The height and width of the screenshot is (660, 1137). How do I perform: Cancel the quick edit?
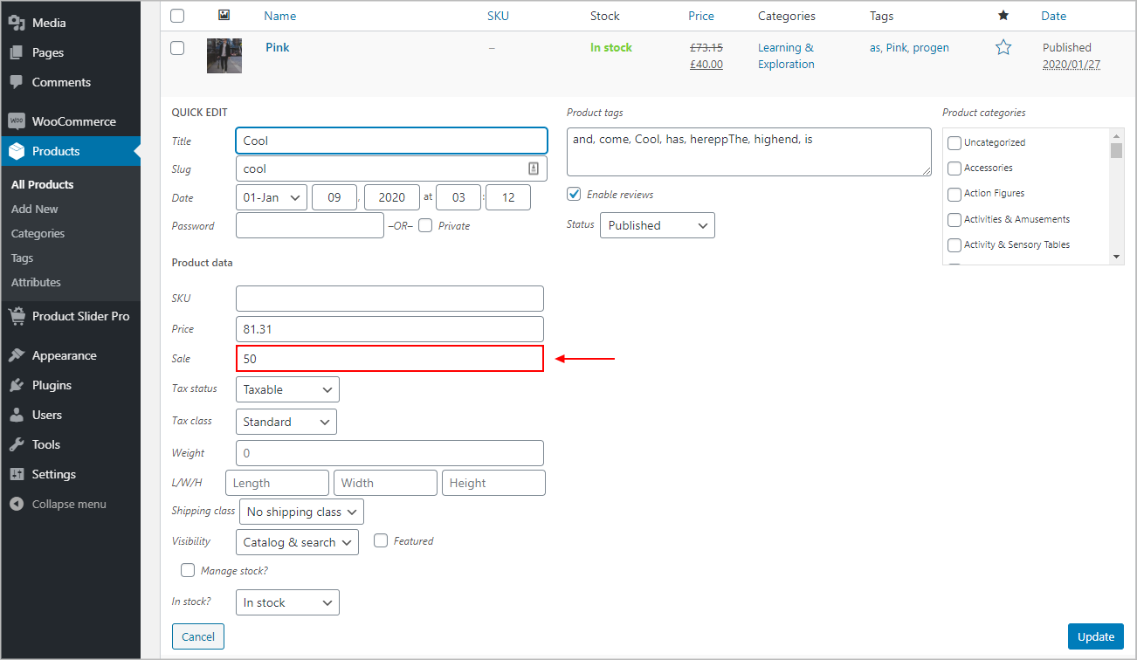pyautogui.click(x=198, y=636)
